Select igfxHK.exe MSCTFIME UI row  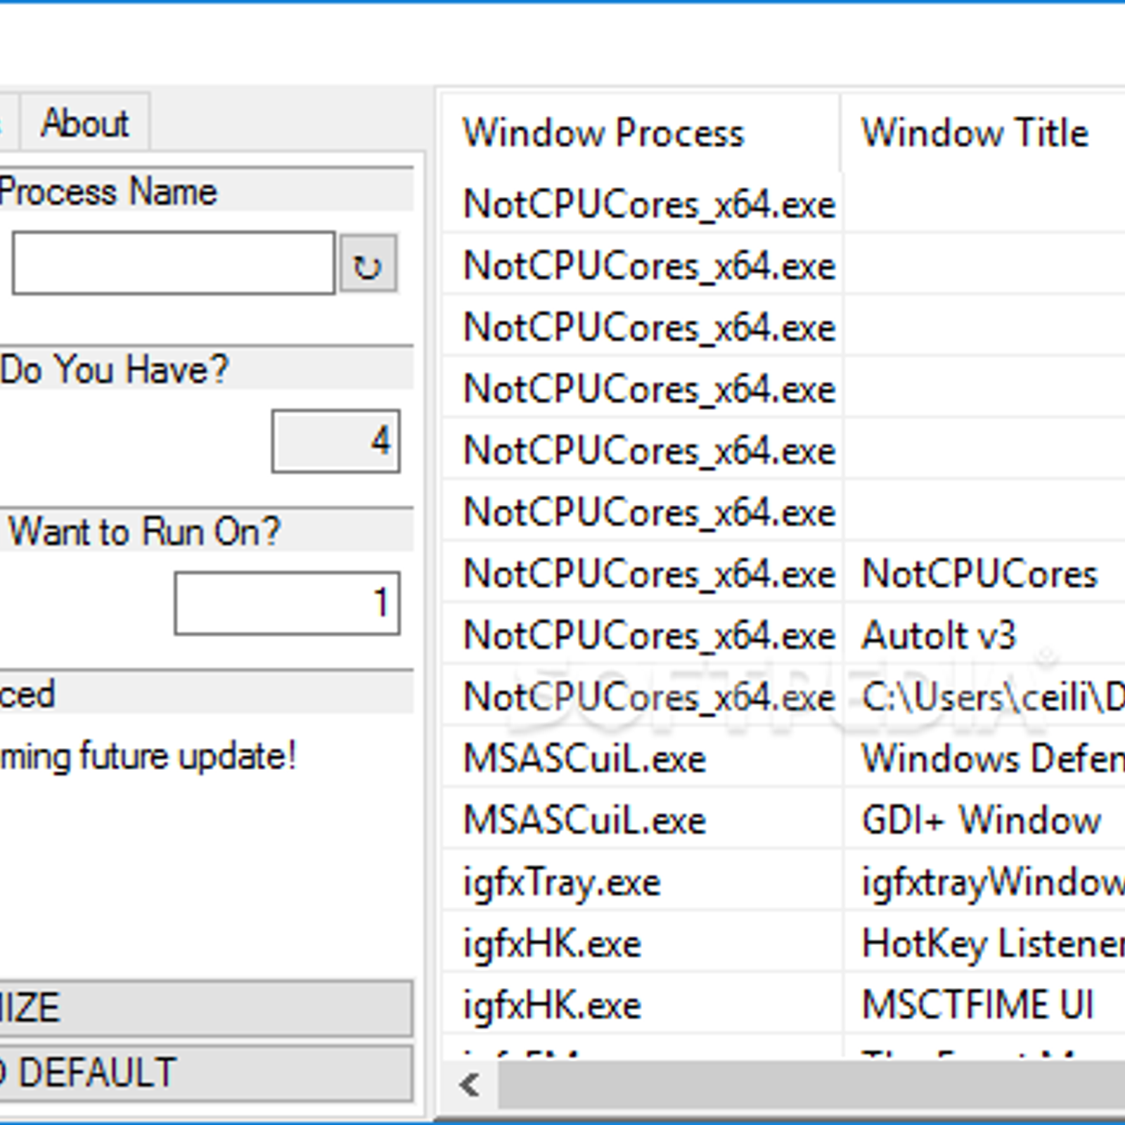coord(783,1005)
